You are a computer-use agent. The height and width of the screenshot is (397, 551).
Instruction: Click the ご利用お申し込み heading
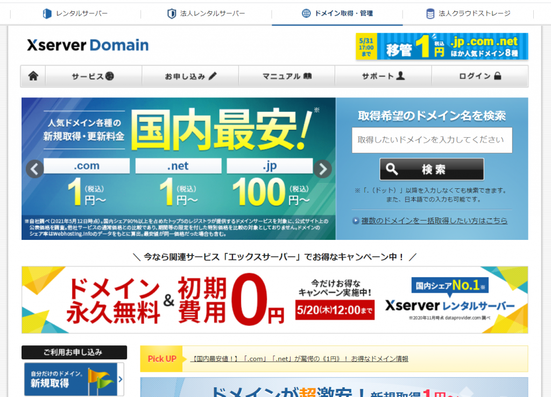pyautogui.click(x=74, y=352)
